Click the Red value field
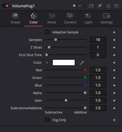The image size is (122, 132). pos(98,70)
